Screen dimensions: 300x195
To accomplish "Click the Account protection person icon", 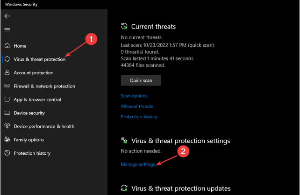I will tap(7, 72).
